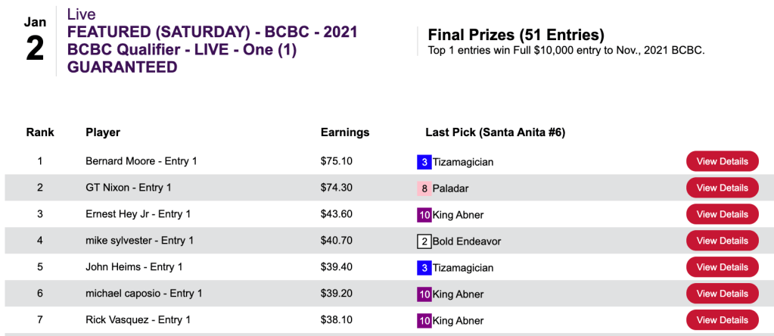Click Ernest Hey Jr's purple 10 badge
The height and width of the screenshot is (336, 774).
tap(424, 215)
